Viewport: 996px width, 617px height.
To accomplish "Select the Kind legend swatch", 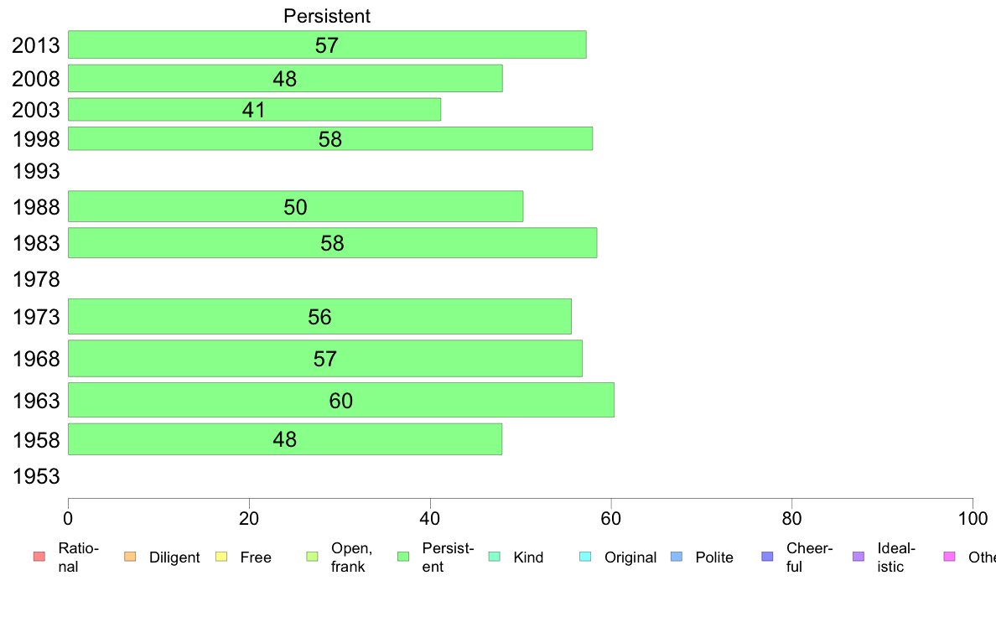I will tap(494, 557).
